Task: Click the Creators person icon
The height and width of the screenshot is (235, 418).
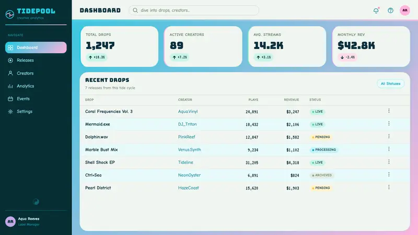Action: tap(10, 73)
